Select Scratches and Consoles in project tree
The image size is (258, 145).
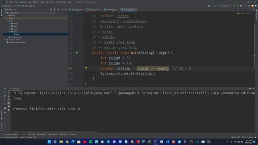16,42
